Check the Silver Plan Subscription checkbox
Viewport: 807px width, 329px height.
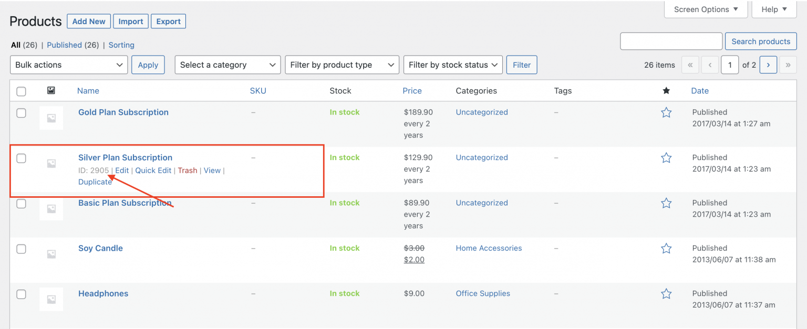[21, 158]
